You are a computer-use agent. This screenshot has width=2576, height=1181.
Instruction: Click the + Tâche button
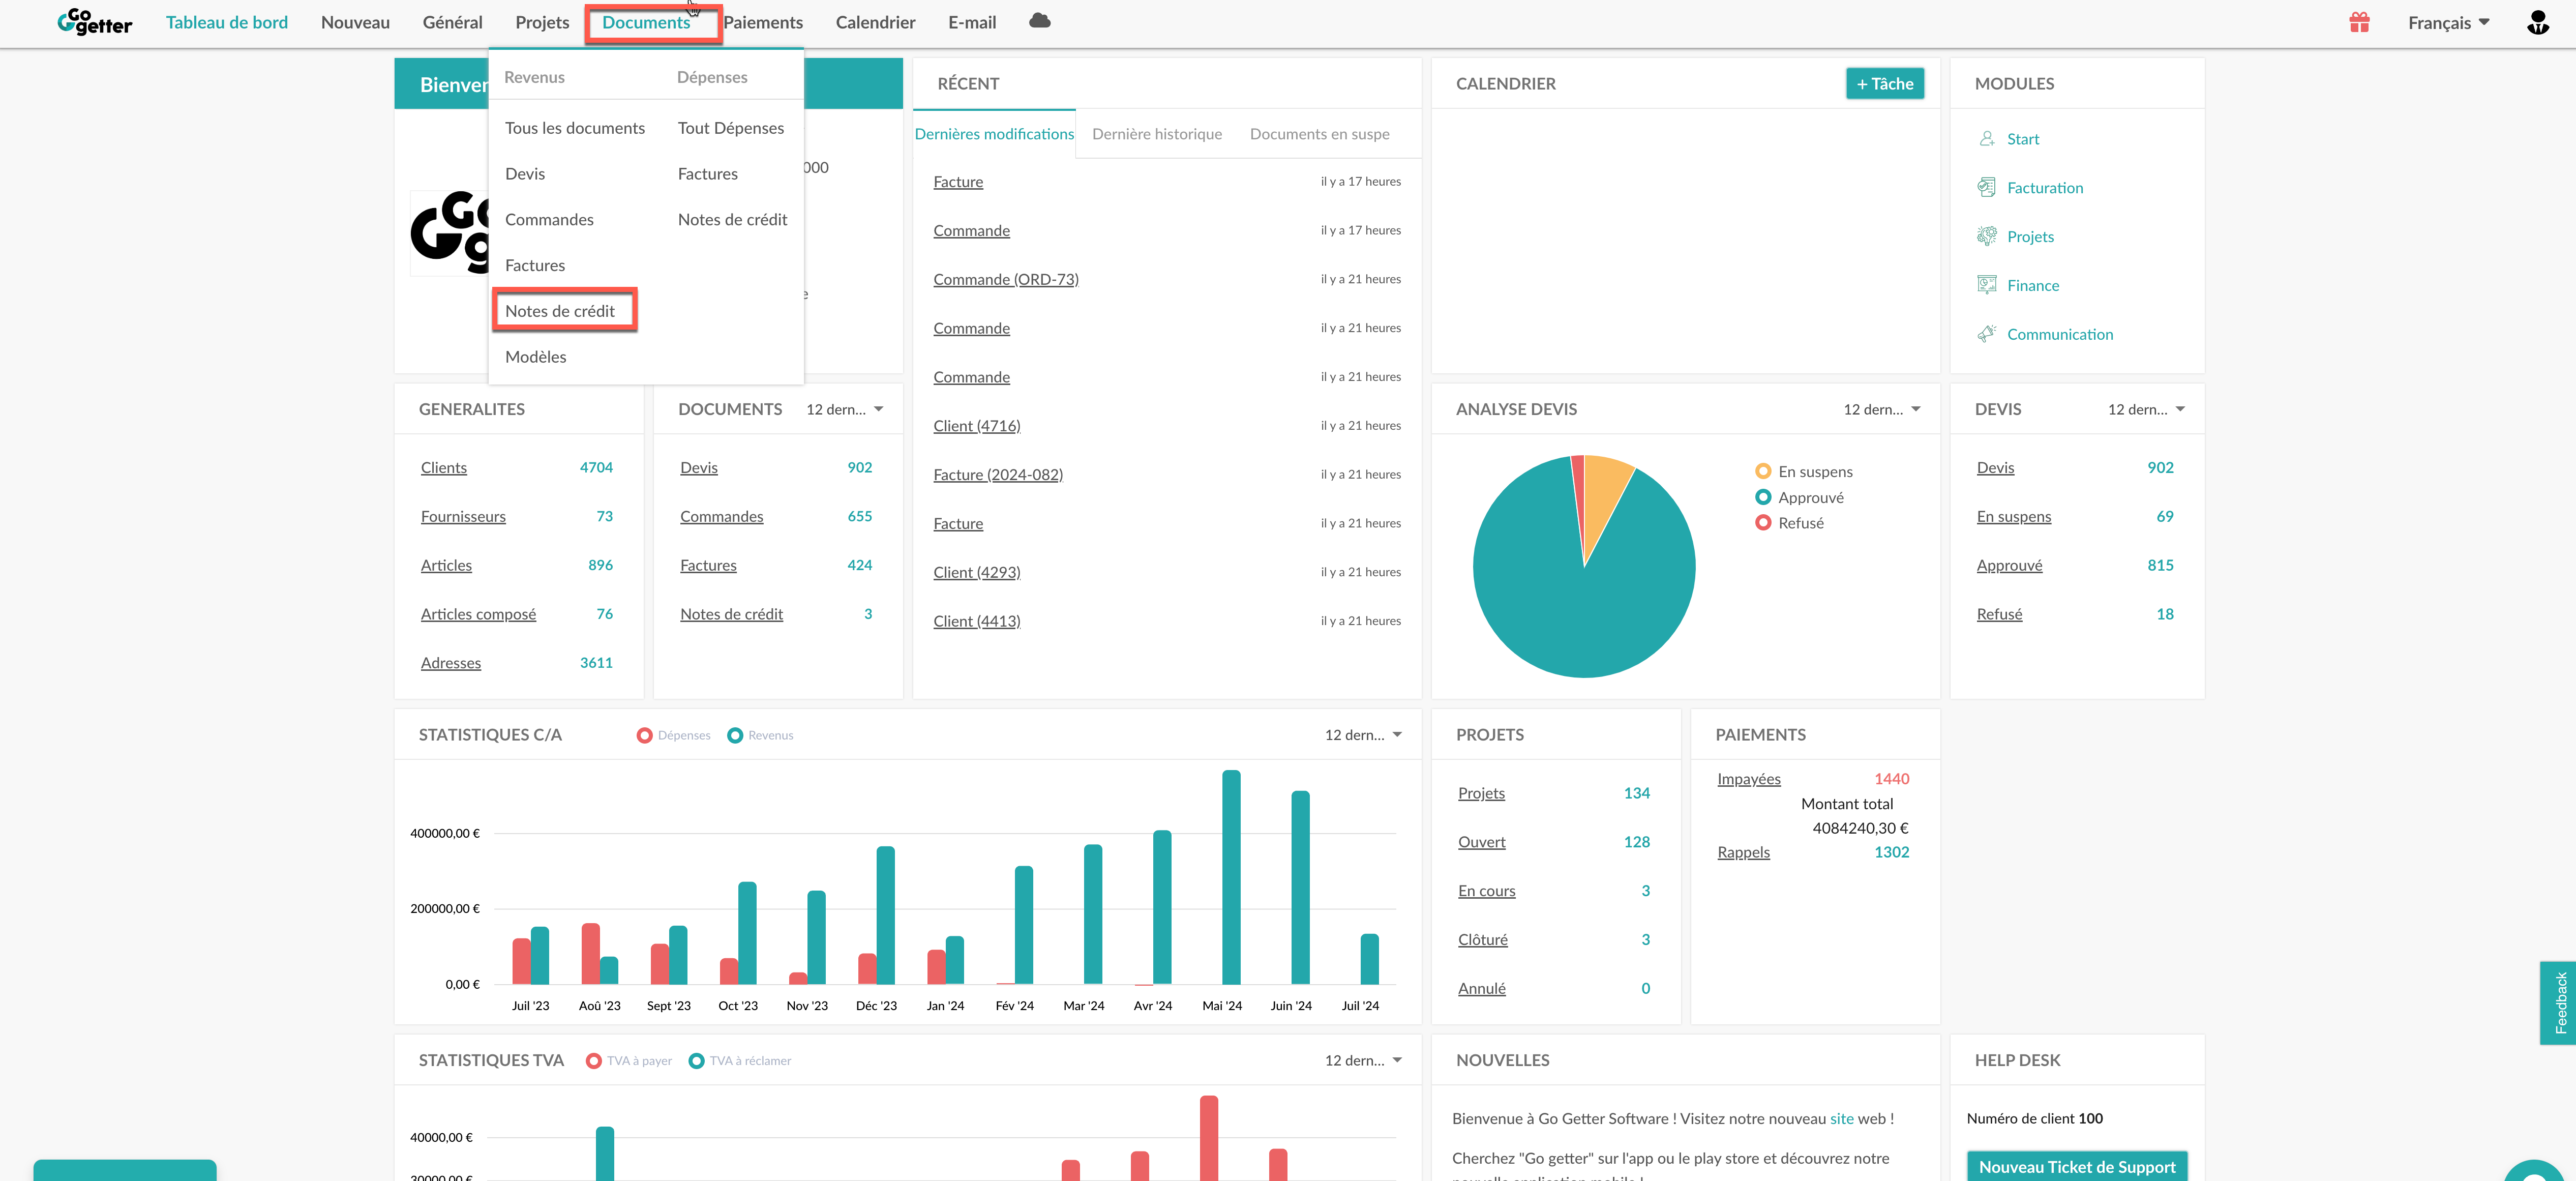[x=1885, y=85]
